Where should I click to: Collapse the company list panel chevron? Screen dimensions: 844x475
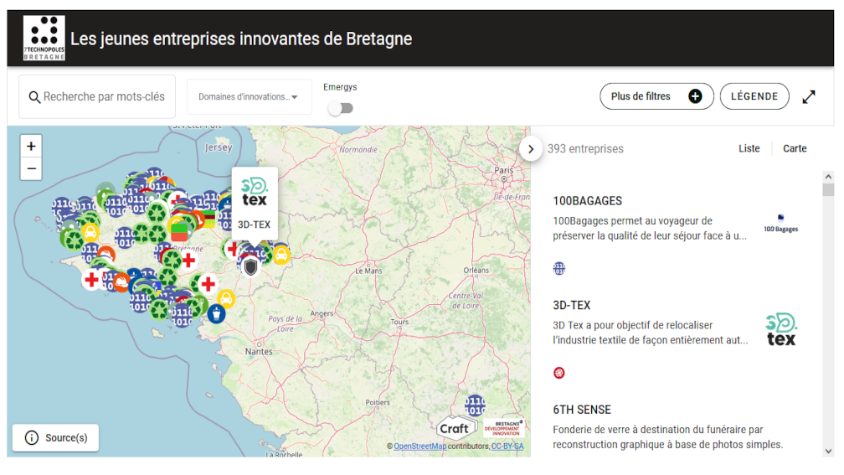click(x=531, y=149)
